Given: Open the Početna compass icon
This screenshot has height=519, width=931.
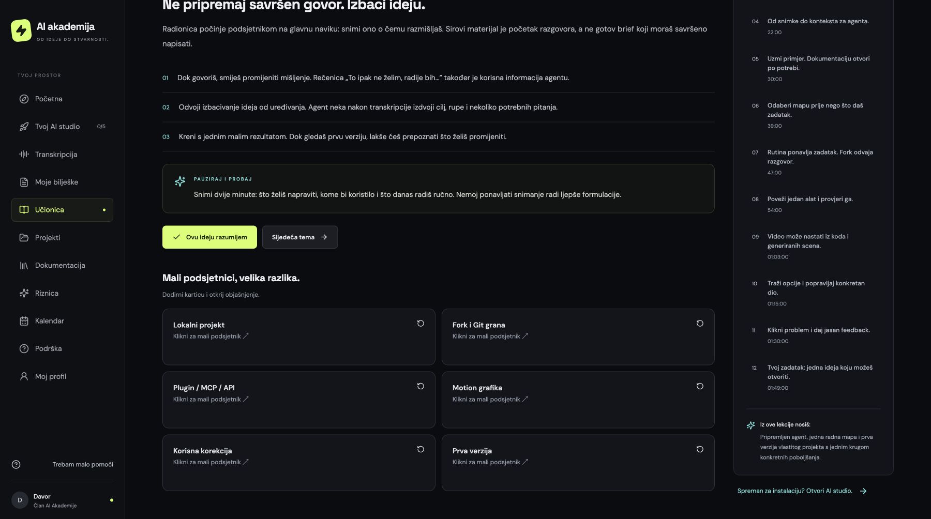Looking at the screenshot, I should point(24,99).
